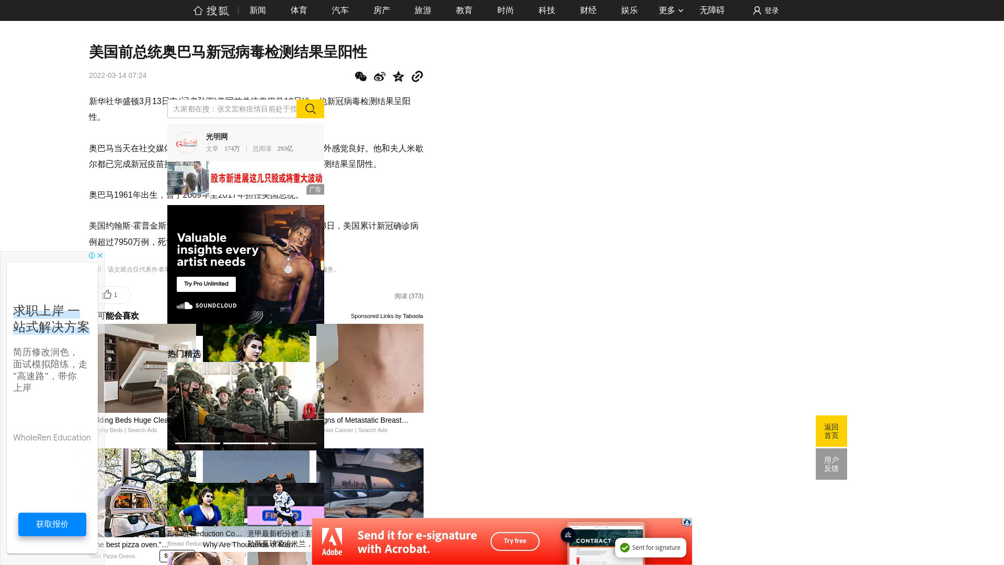
Task: Open 无障碍 accessibility link
Action: point(712,10)
